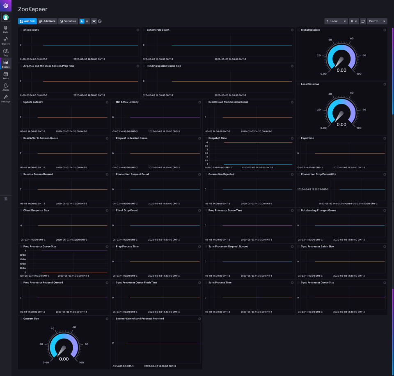
Task: Switch to light mode sun toggle
Action: click(x=87, y=21)
